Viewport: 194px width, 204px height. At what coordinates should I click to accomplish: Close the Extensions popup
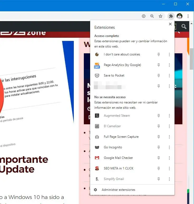pos(170,24)
